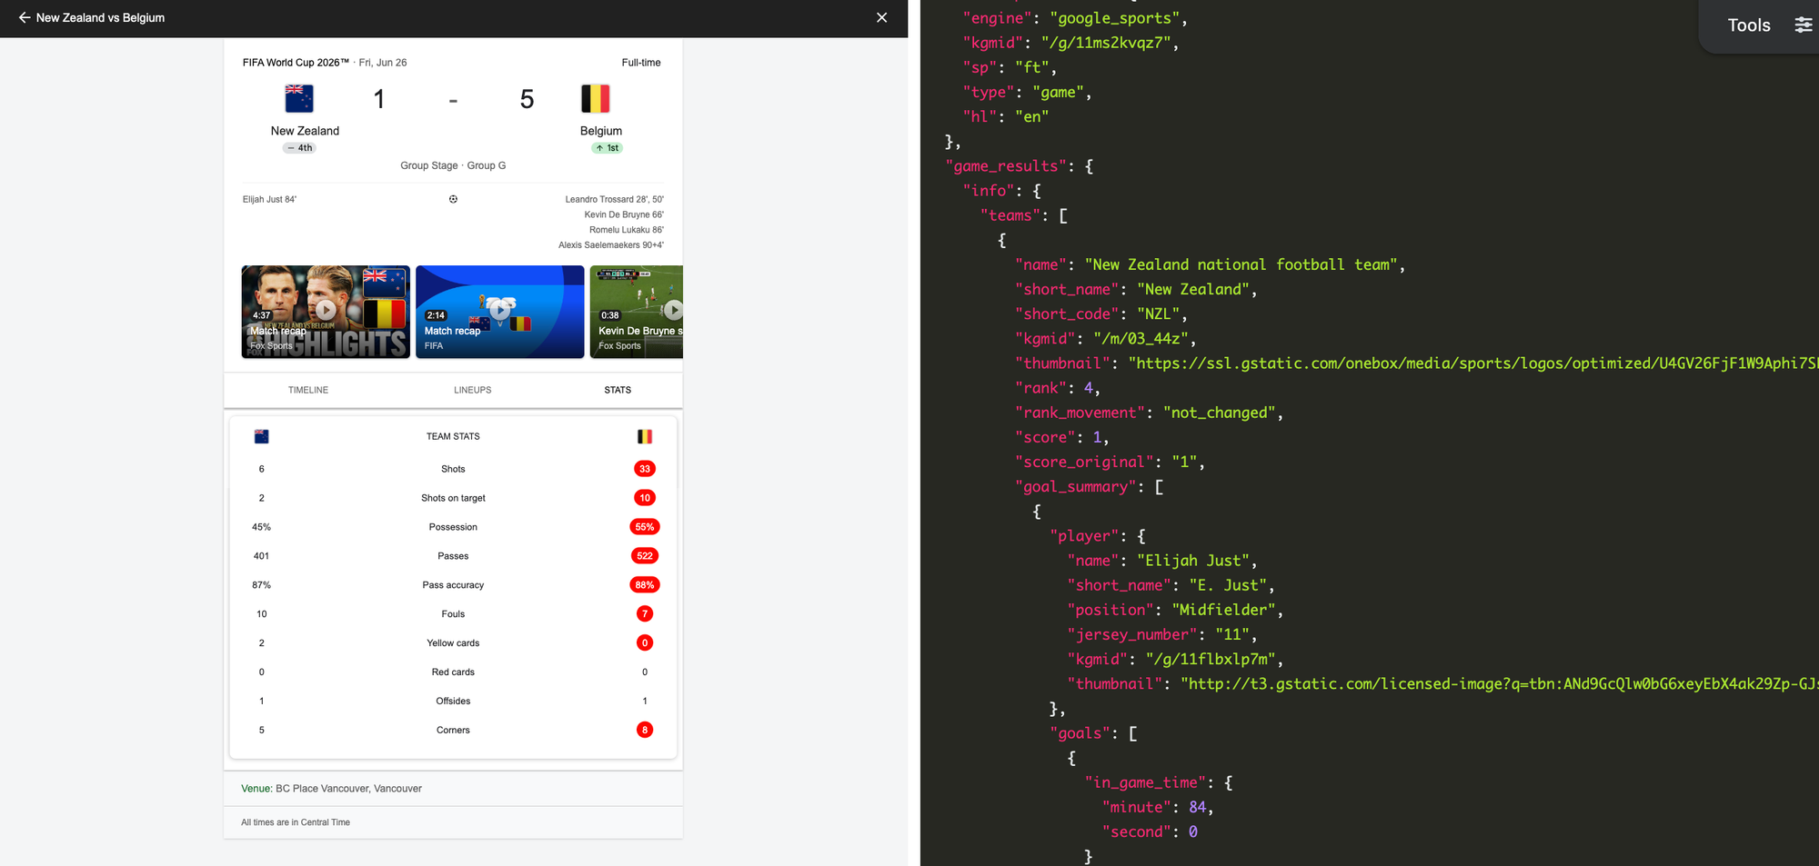Click Belgium's 522 passes badge
Screen dimensions: 1819x866
645,556
